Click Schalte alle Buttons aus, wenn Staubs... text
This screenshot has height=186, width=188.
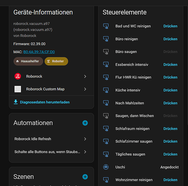(47, 152)
